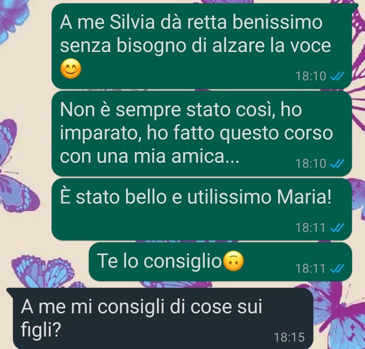This screenshot has height=349, width=365.
Task: Tap the word 'figli?' in the received message
Action: (x=41, y=330)
